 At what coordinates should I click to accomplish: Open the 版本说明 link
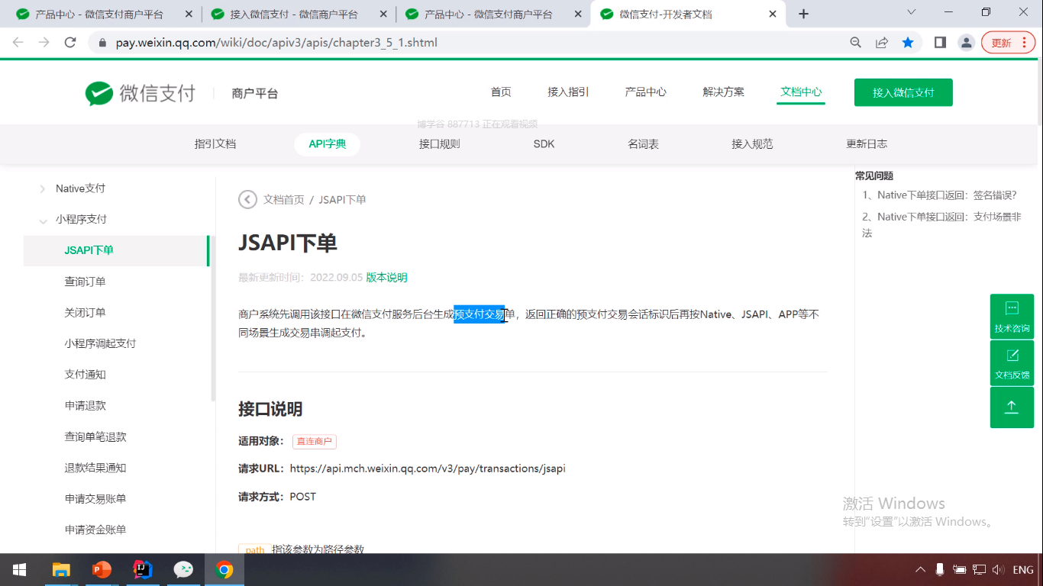[386, 278]
